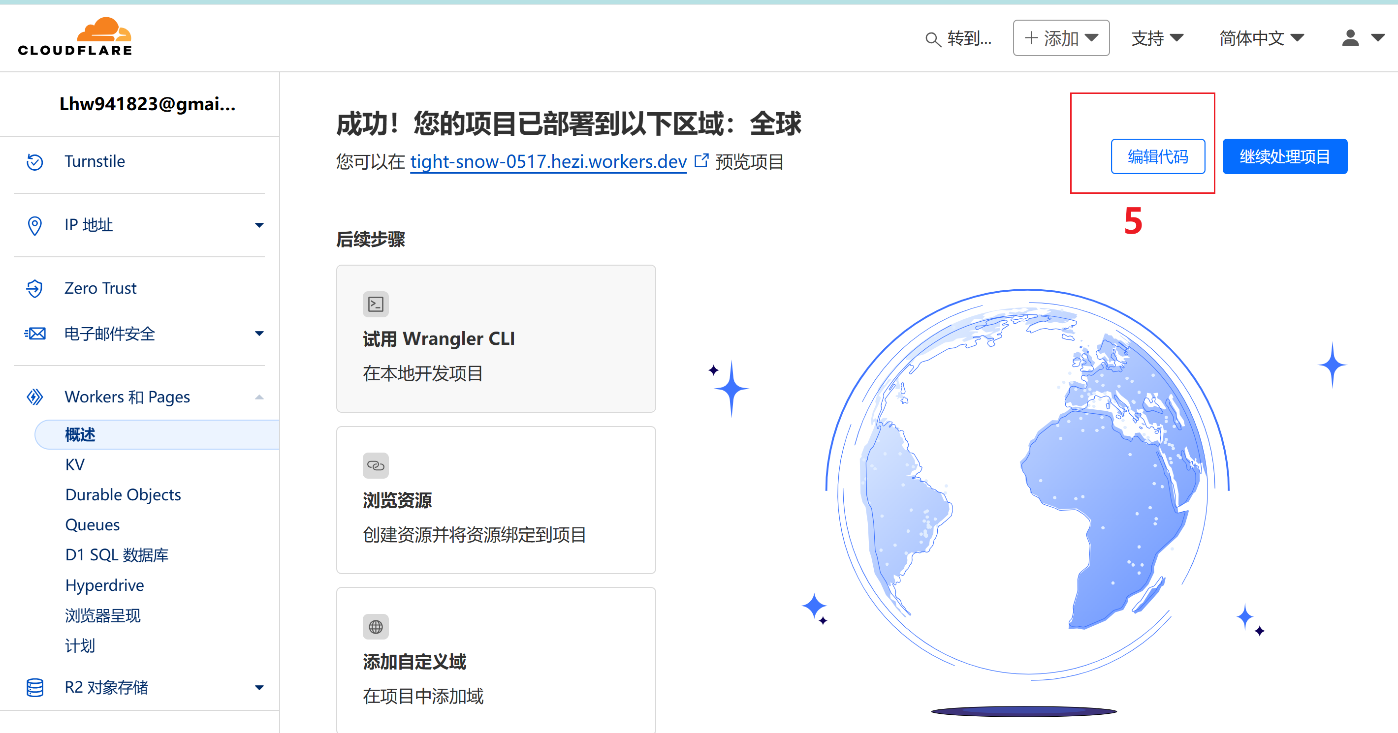
Task: Open the KV sidebar item
Action: pyautogui.click(x=75, y=465)
